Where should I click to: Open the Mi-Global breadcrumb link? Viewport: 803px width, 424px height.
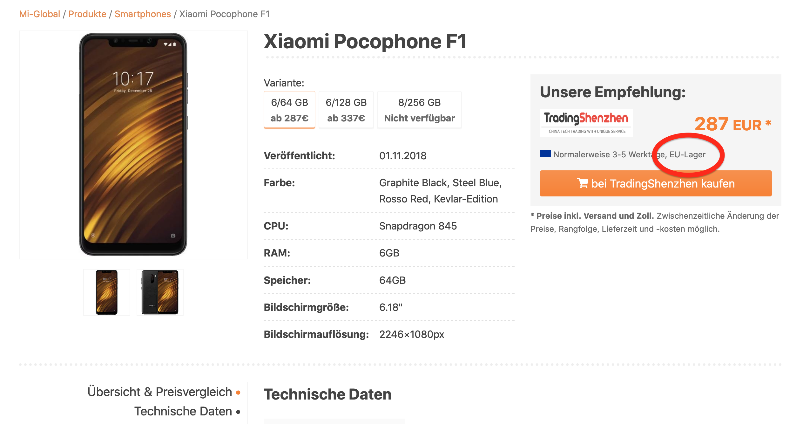[x=39, y=14]
